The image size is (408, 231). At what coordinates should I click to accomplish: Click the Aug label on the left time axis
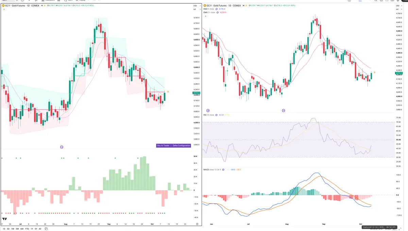(66, 224)
